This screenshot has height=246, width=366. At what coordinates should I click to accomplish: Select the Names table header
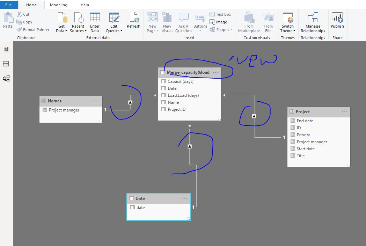[x=71, y=101]
